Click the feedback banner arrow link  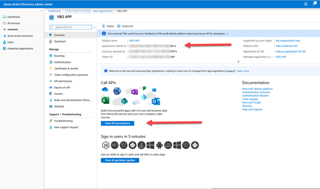pyautogui.click(x=227, y=34)
